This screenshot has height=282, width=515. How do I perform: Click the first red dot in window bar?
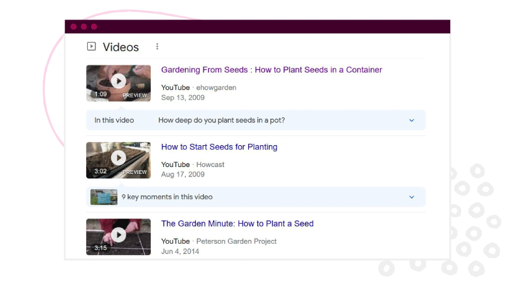pyautogui.click(x=73, y=26)
